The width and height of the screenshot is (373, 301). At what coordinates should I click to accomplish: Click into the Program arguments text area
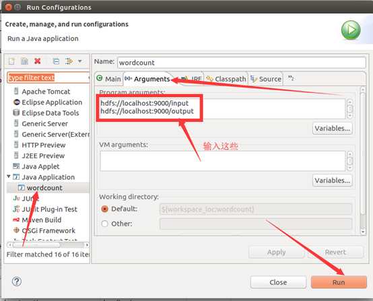pyautogui.click(x=223, y=108)
